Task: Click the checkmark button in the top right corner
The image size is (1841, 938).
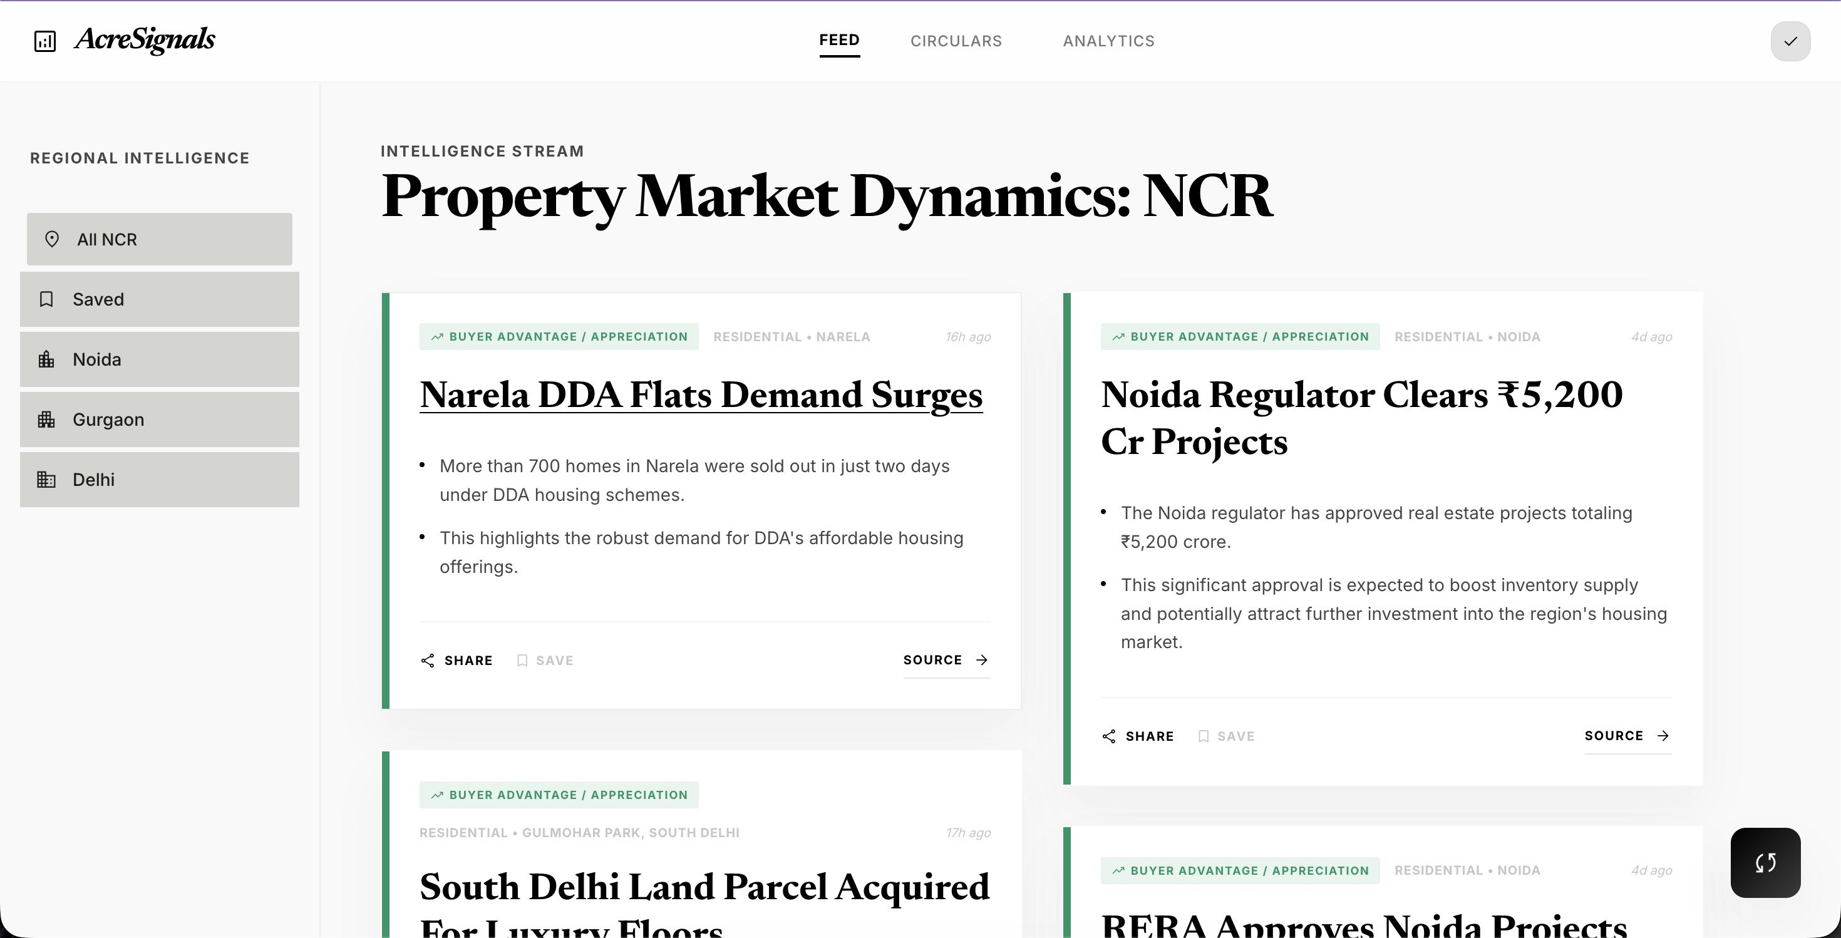Action: tap(1790, 41)
